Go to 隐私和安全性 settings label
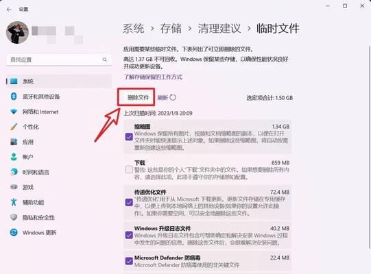Image resolution: width=371 pixels, height=274 pixels. pos(38,218)
